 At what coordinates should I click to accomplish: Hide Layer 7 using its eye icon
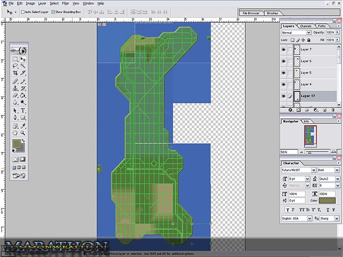click(284, 49)
